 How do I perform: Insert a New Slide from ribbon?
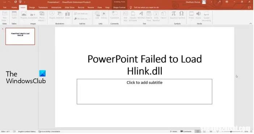pyautogui.click(x=4, y=16)
